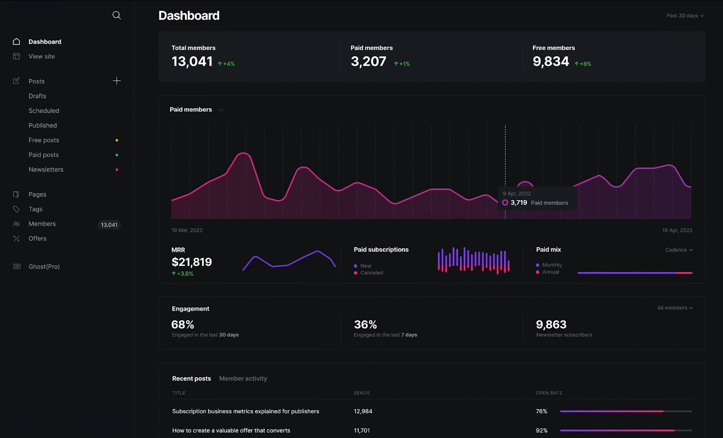Select the Recent posts tab
Screen dimensions: 723x438
[x=192, y=379]
